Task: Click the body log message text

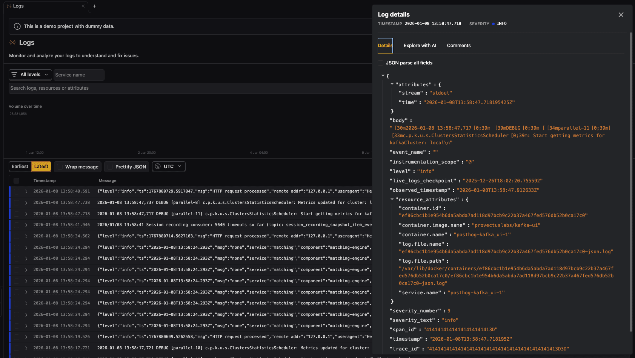Action: pos(500,135)
